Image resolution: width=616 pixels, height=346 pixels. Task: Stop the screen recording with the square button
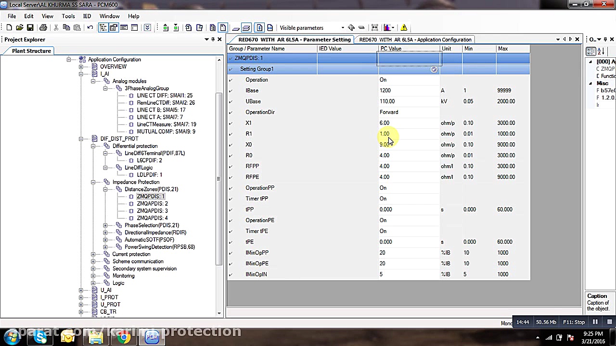609,322
